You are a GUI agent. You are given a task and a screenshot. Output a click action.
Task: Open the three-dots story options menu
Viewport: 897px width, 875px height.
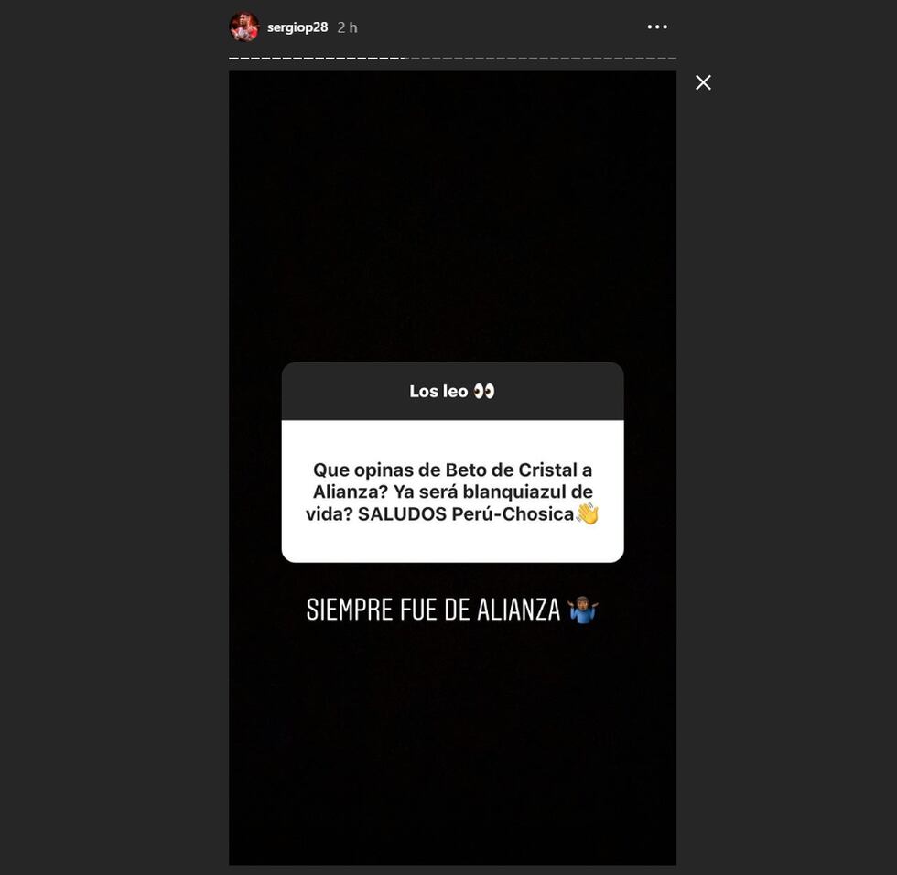tap(657, 27)
